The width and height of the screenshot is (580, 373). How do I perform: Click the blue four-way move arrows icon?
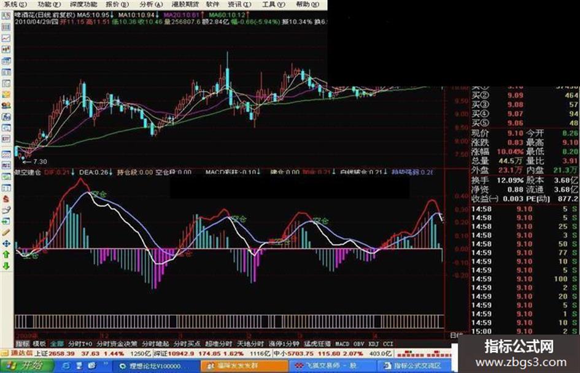pyautogui.click(x=6, y=244)
